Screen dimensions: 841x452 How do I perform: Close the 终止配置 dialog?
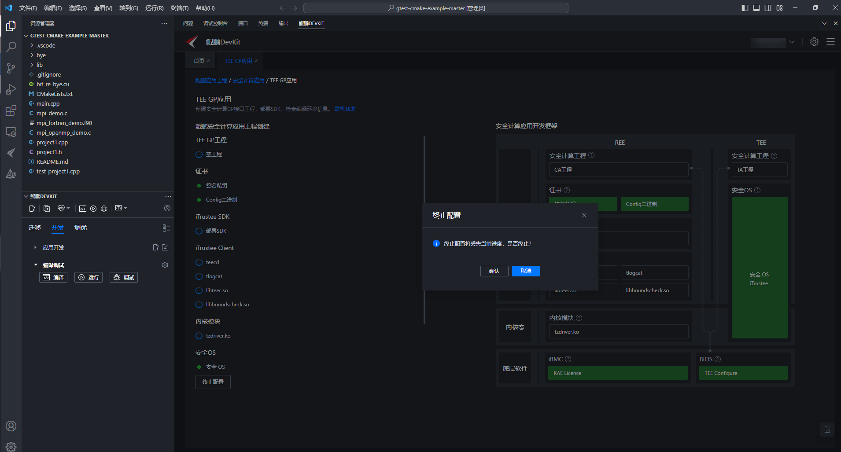(x=584, y=215)
